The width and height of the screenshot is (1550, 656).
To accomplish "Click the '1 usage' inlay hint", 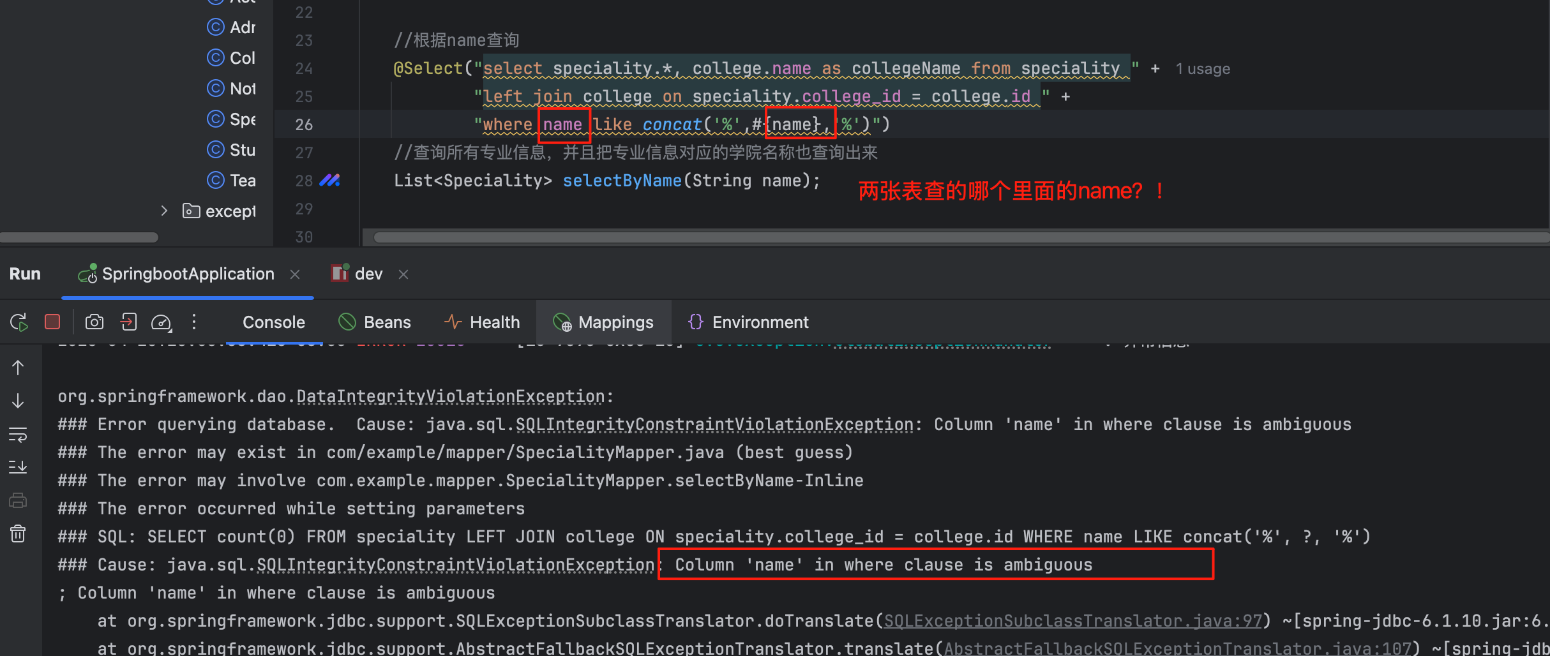I will pyautogui.click(x=1202, y=69).
